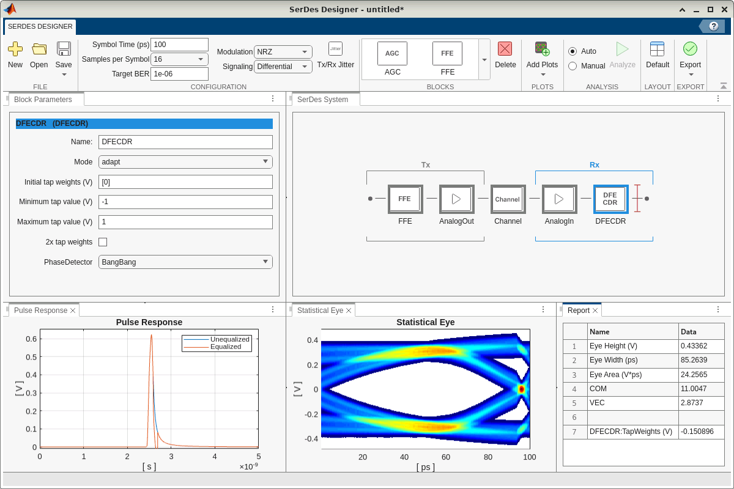The image size is (734, 489).
Task: Click the Tx/Rx Jitter icon
Action: coord(335,49)
